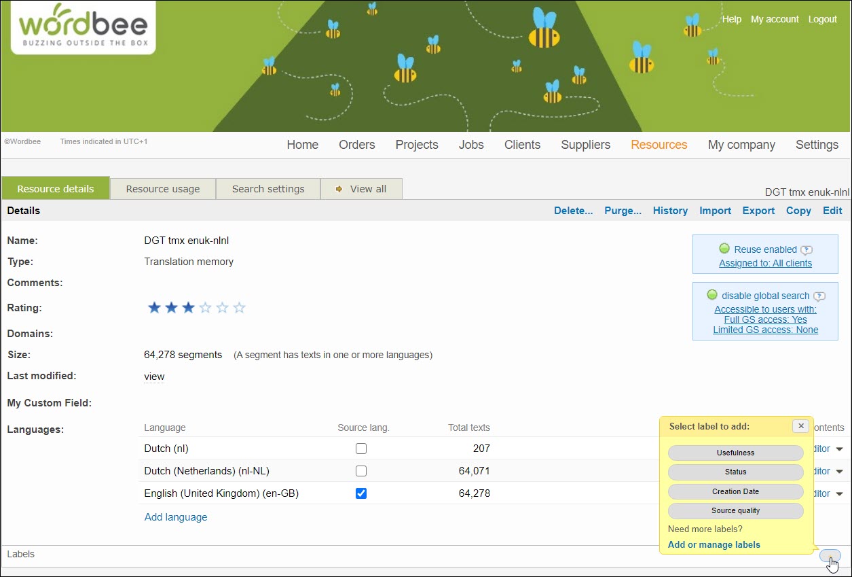Close the Select label popup
This screenshot has height=577, width=852.
801,426
